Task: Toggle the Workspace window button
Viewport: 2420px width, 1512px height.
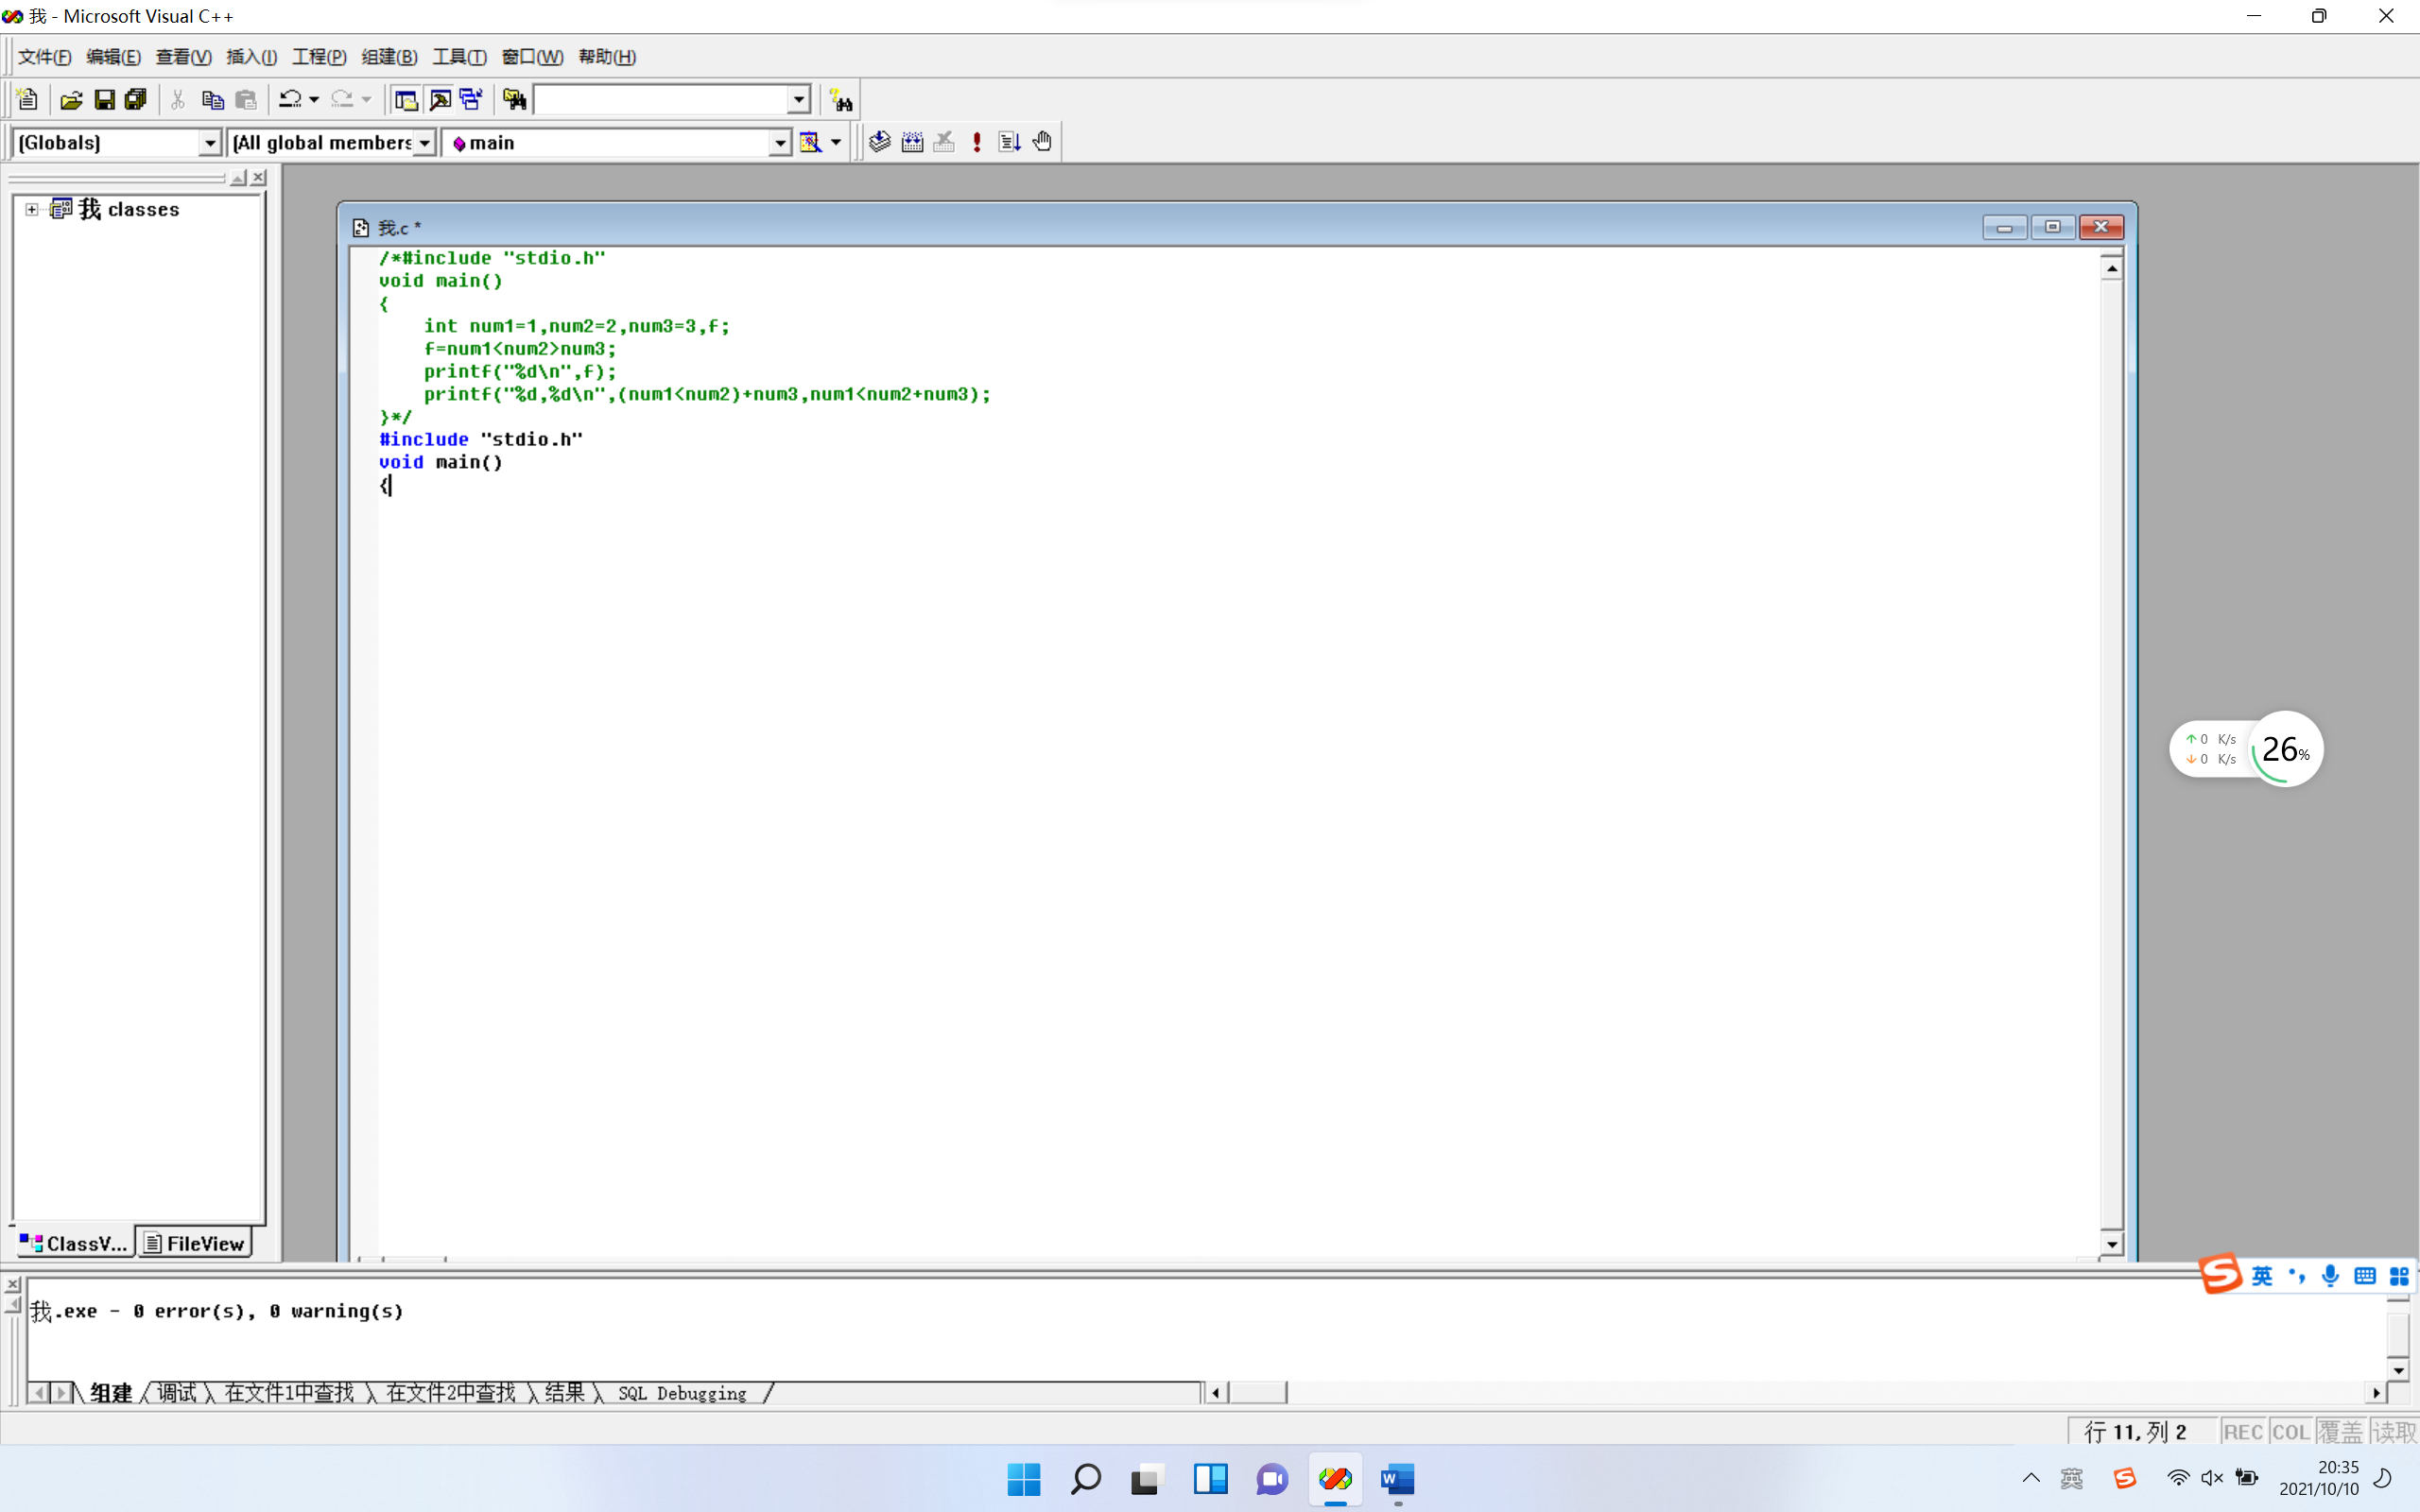Action: click(x=406, y=100)
